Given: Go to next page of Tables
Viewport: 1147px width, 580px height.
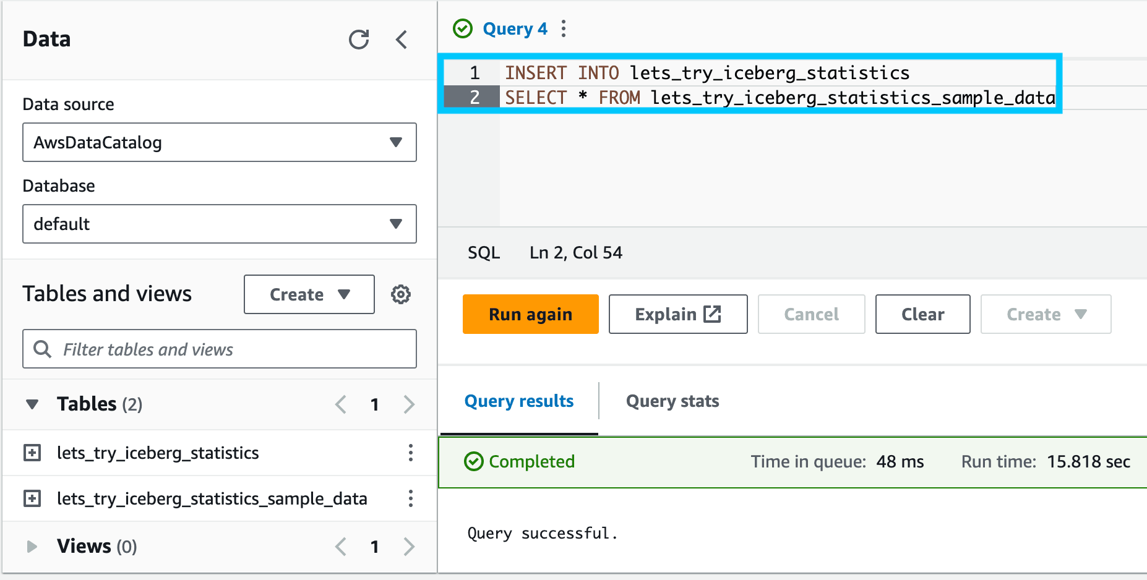Looking at the screenshot, I should (x=408, y=404).
